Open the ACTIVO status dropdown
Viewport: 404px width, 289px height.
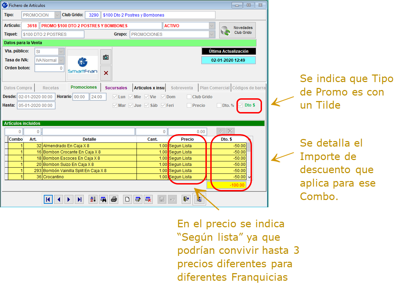212,26
